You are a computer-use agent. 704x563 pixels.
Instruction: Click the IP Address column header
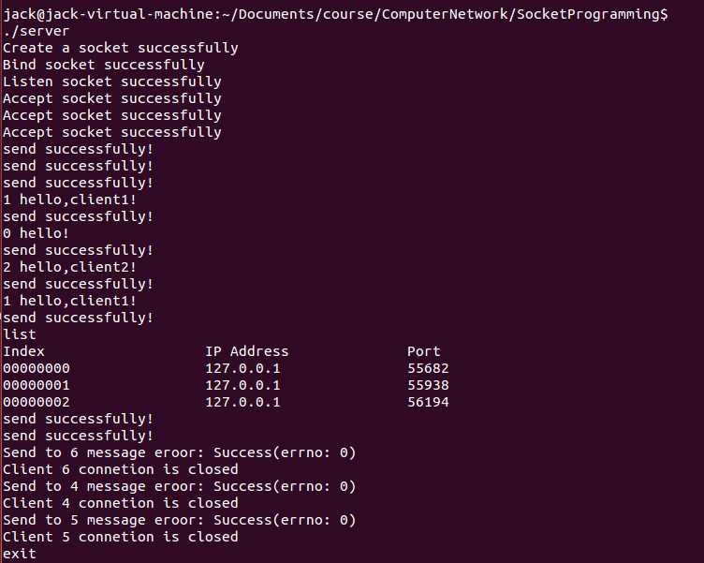247,351
